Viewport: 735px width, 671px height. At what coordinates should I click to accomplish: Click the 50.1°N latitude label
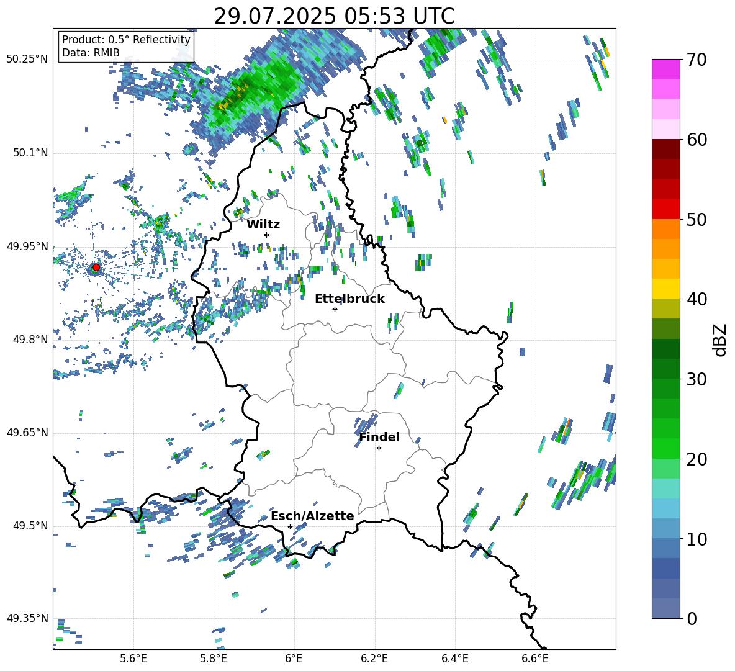coord(30,153)
